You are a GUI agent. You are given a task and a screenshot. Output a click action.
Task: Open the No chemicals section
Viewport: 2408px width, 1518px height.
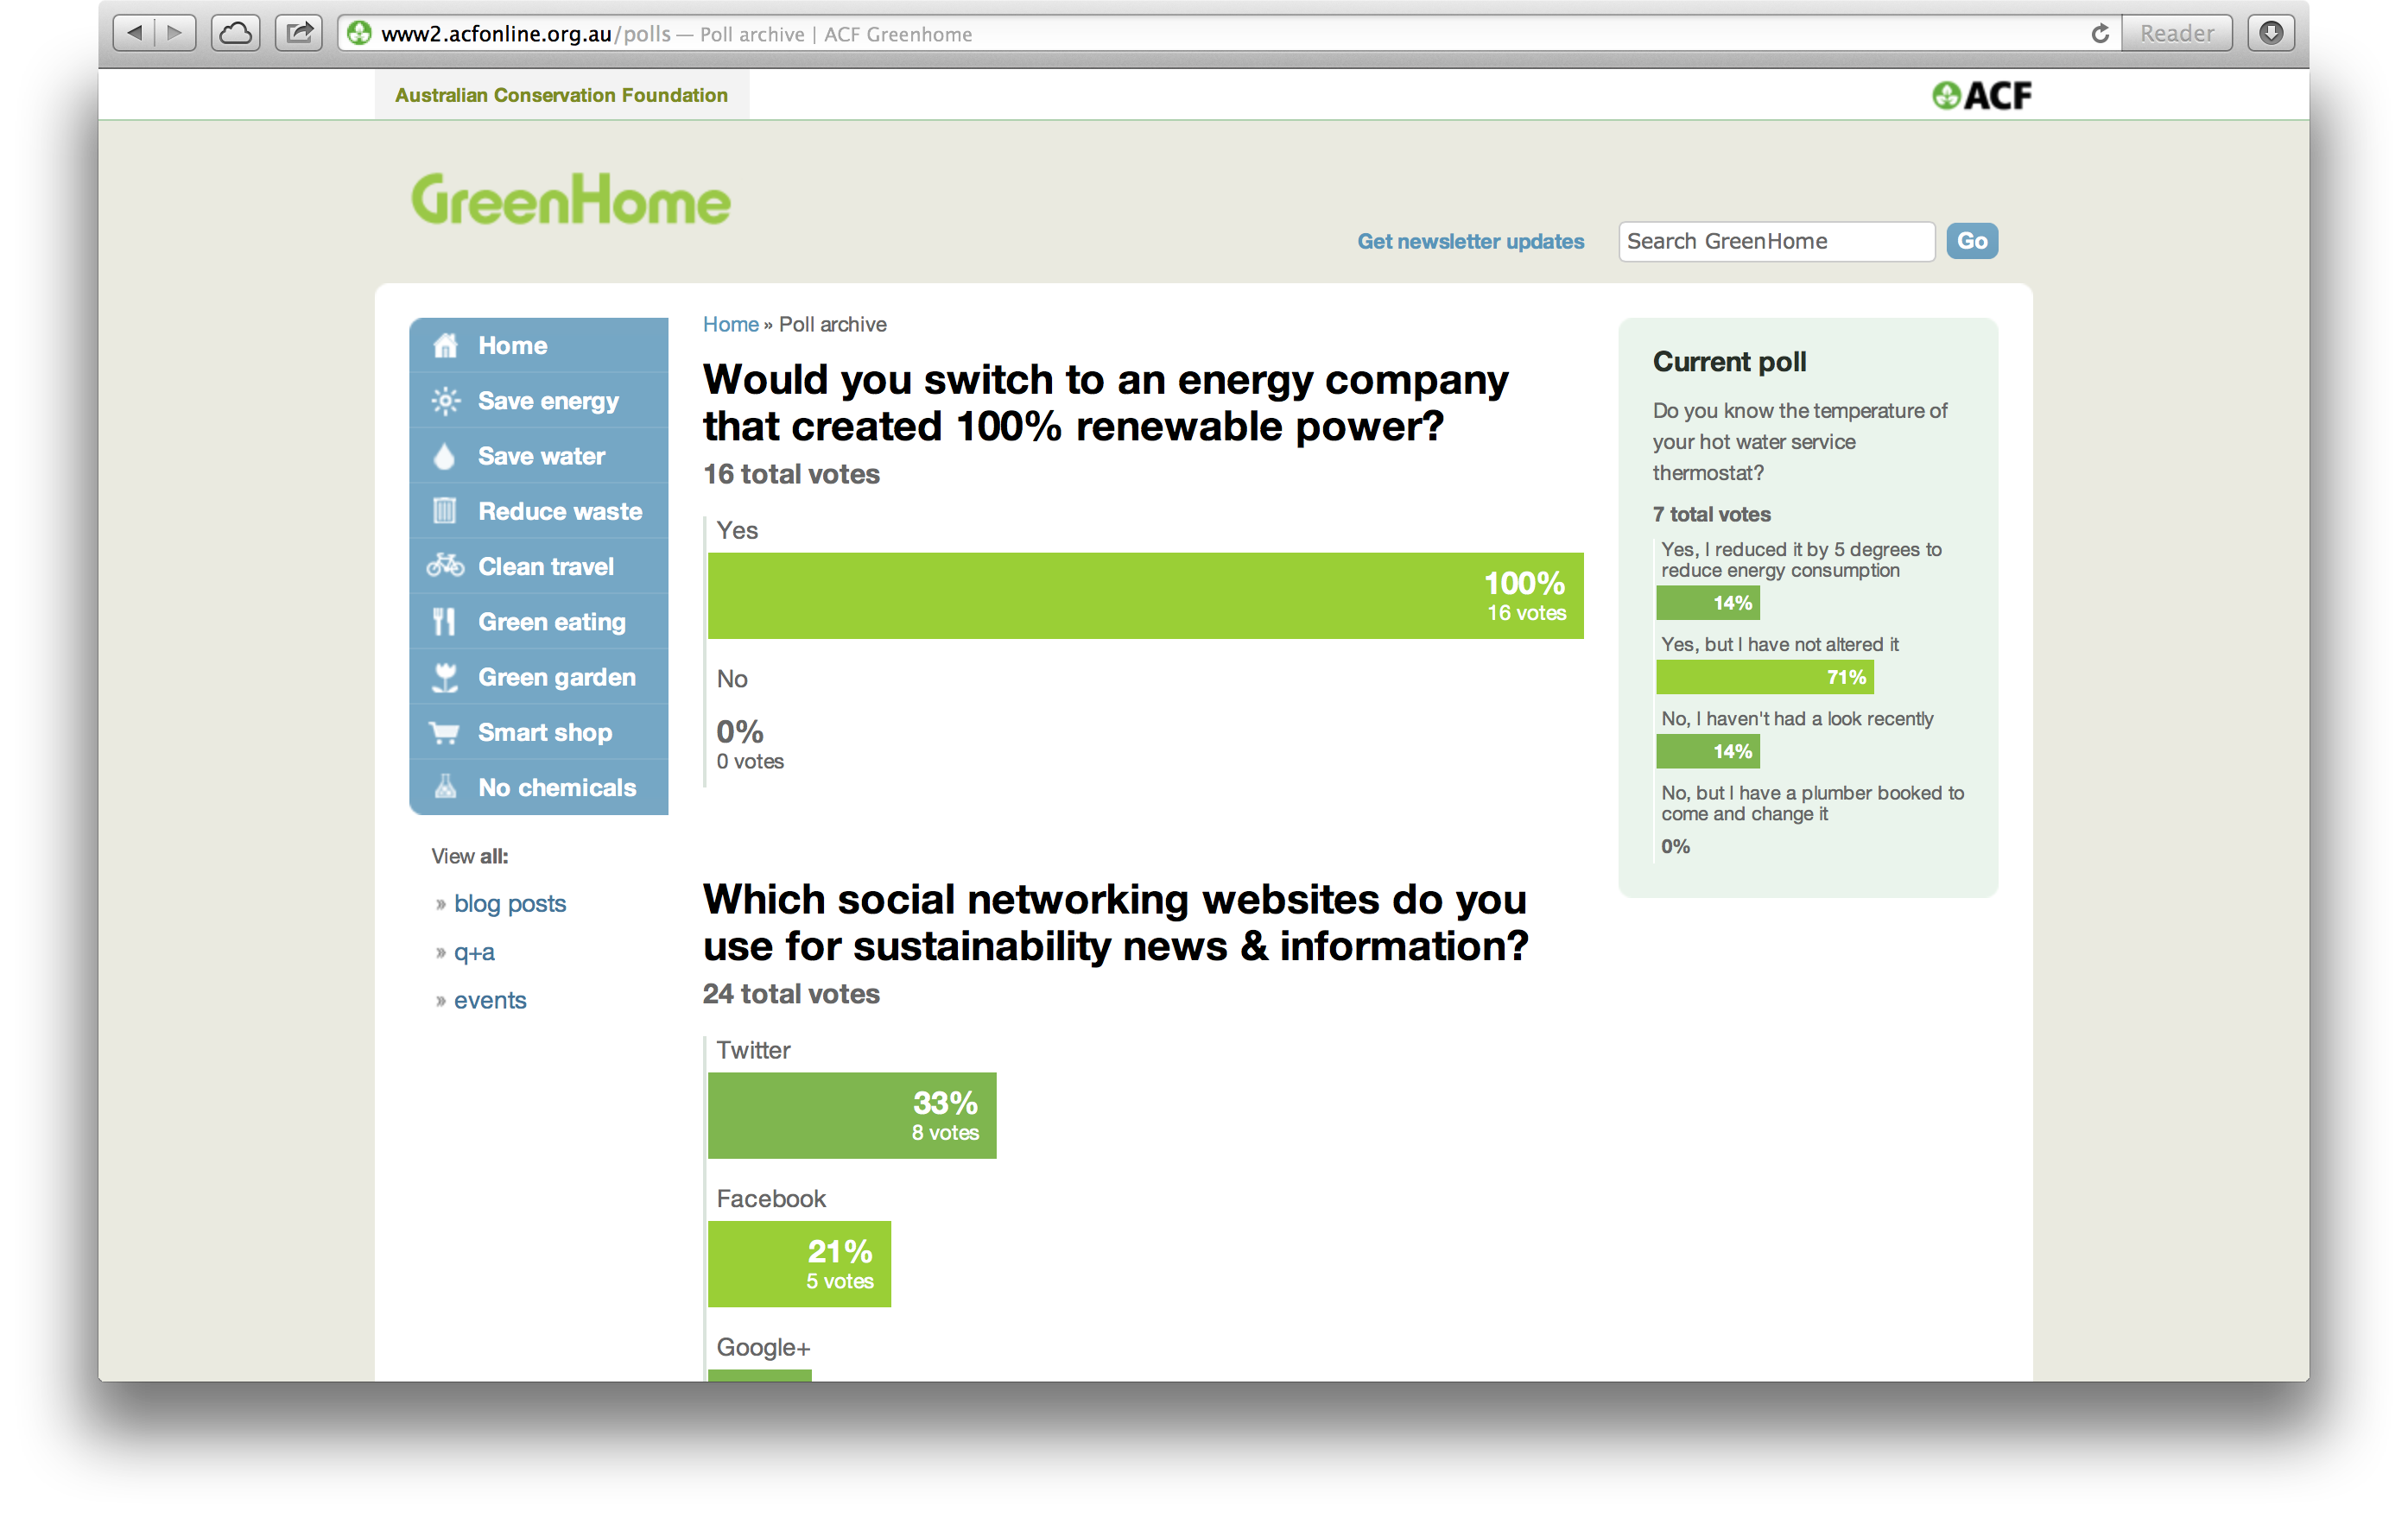[539, 787]
